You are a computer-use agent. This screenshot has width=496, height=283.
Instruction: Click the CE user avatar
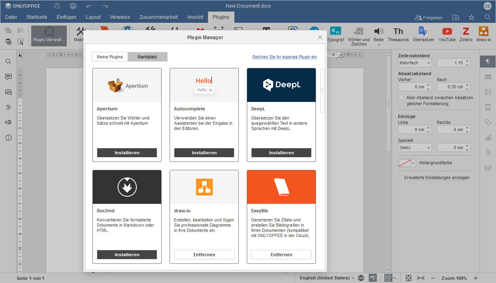(487, 6)
